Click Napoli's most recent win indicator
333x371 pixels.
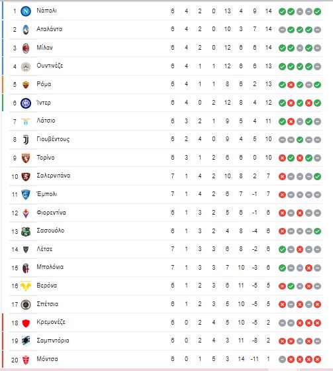click(317, 11)
